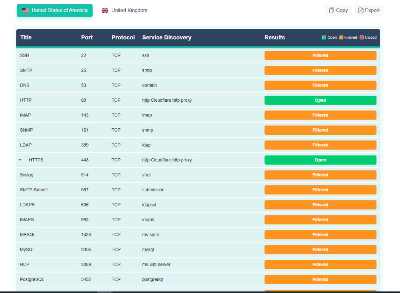The height and width of the screenshot is (293, 400).
Task: Click the orange Filtered legend swatch
Action: click(341, 38)
